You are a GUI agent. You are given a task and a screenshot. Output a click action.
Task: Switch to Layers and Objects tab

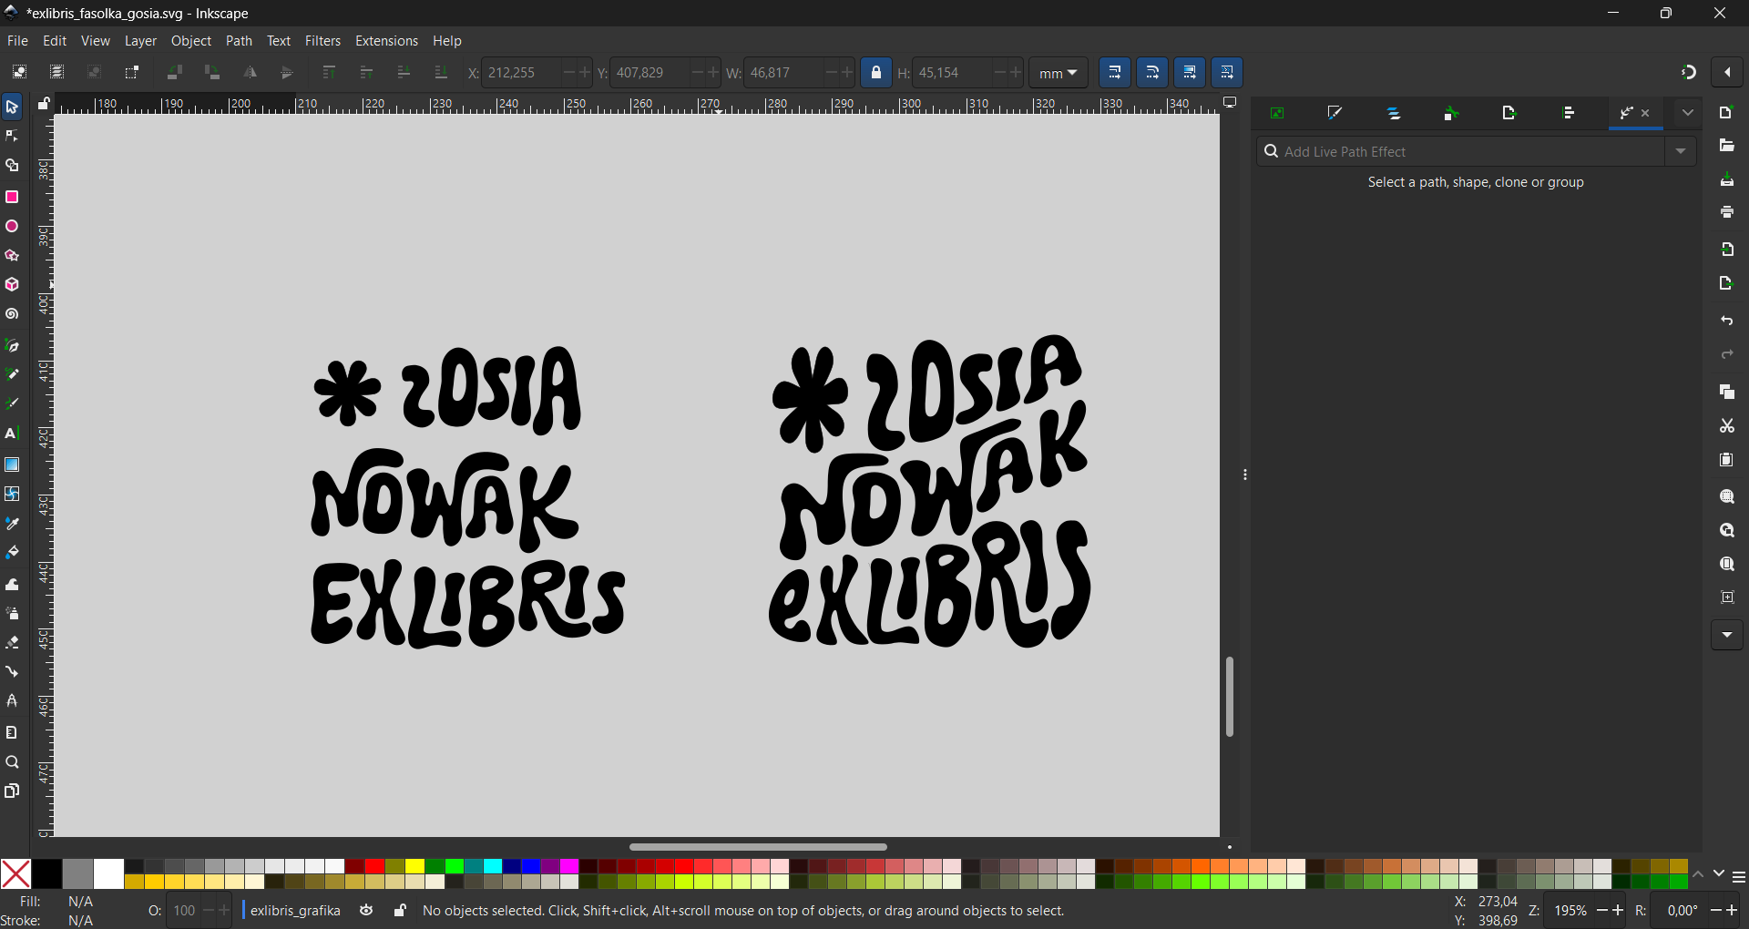[1394, 114]
